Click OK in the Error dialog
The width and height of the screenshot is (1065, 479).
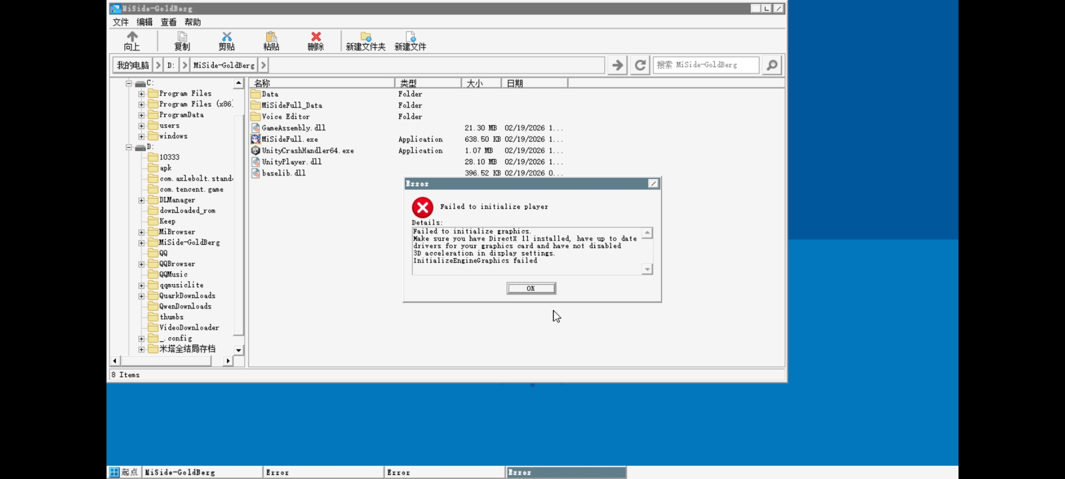pos(531,288)
